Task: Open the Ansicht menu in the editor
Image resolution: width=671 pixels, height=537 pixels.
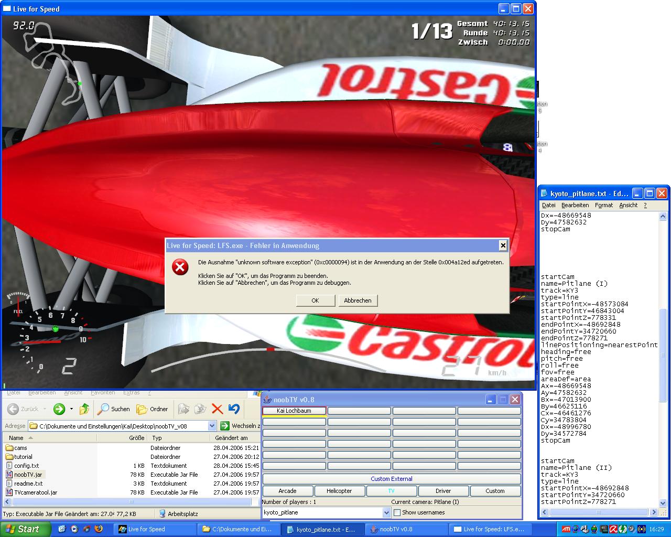Action: pyautogui.click(x=628, y=205)
